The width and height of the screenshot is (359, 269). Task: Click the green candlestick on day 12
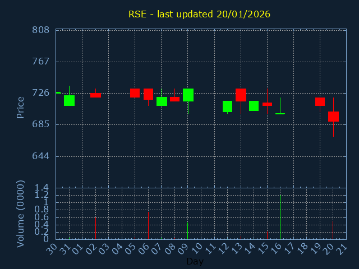point(227,106)
